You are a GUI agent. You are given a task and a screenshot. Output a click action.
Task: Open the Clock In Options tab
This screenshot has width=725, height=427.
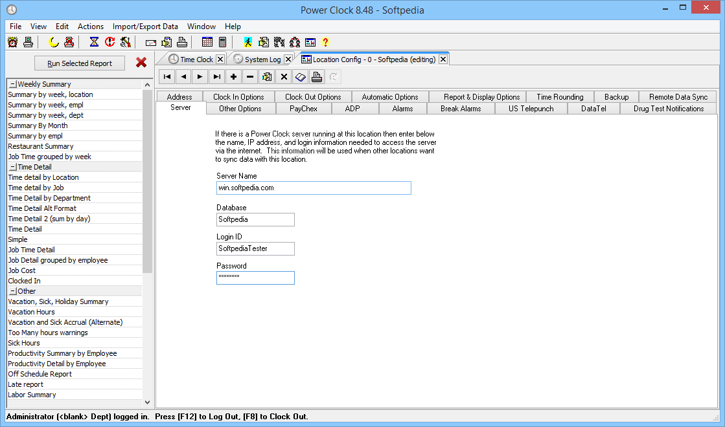coord(238,97)
